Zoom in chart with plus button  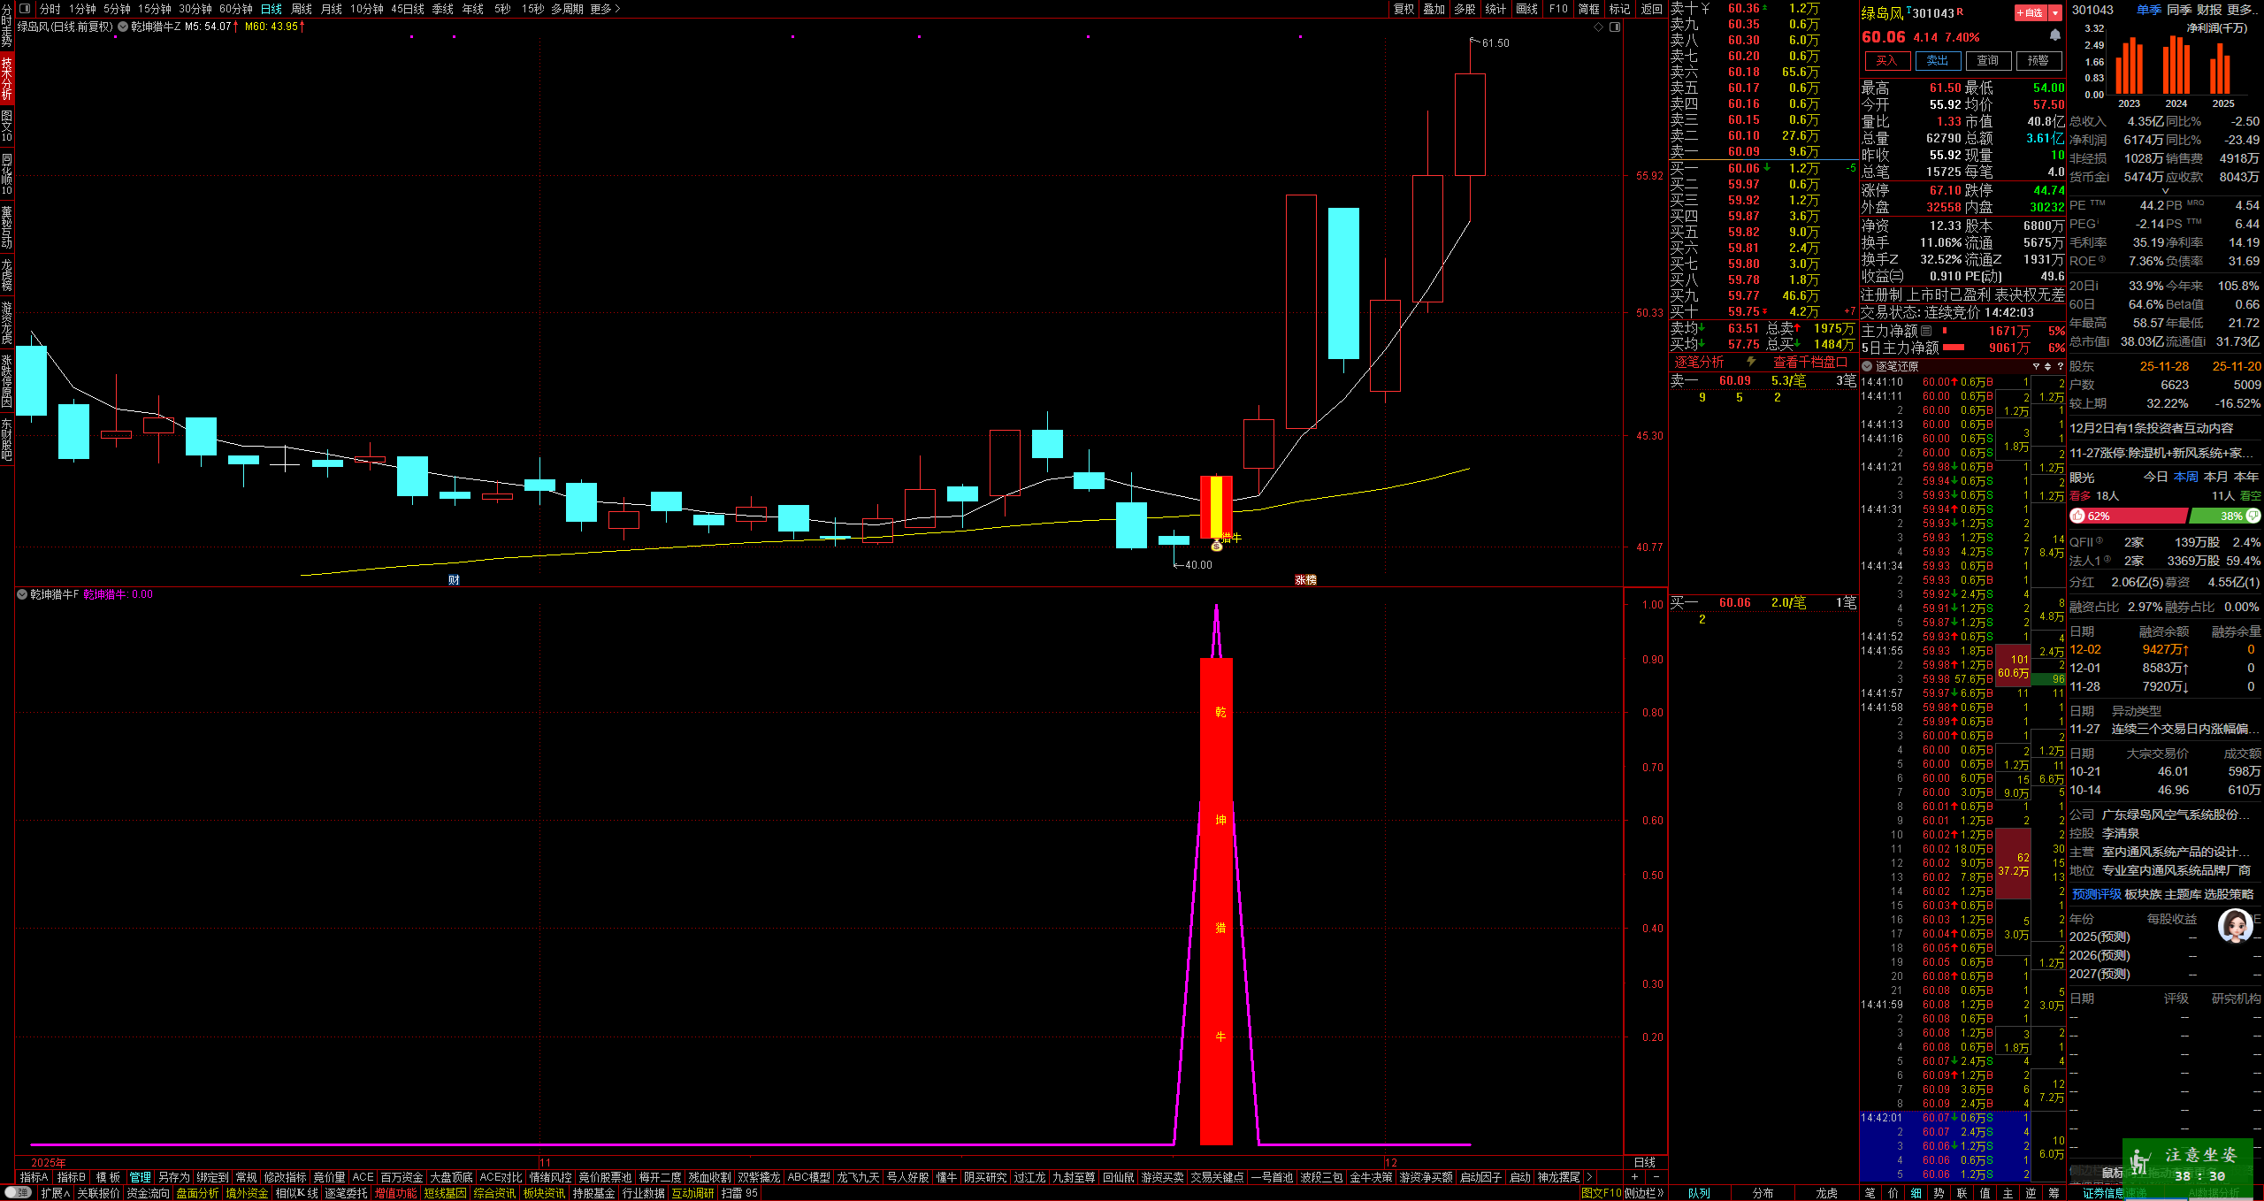pyautogui.click(x=1634, y=1177)
